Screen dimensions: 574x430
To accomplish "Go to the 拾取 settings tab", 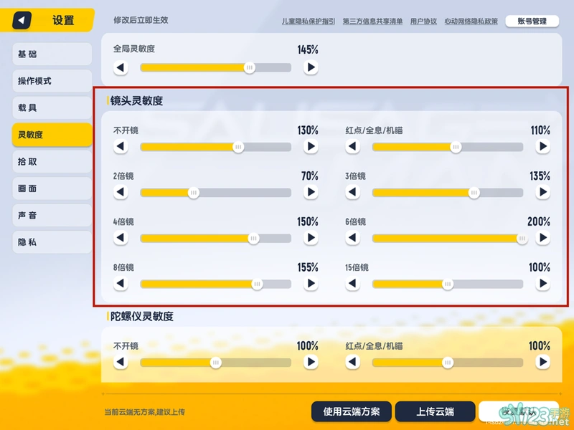I will (52, 162).
